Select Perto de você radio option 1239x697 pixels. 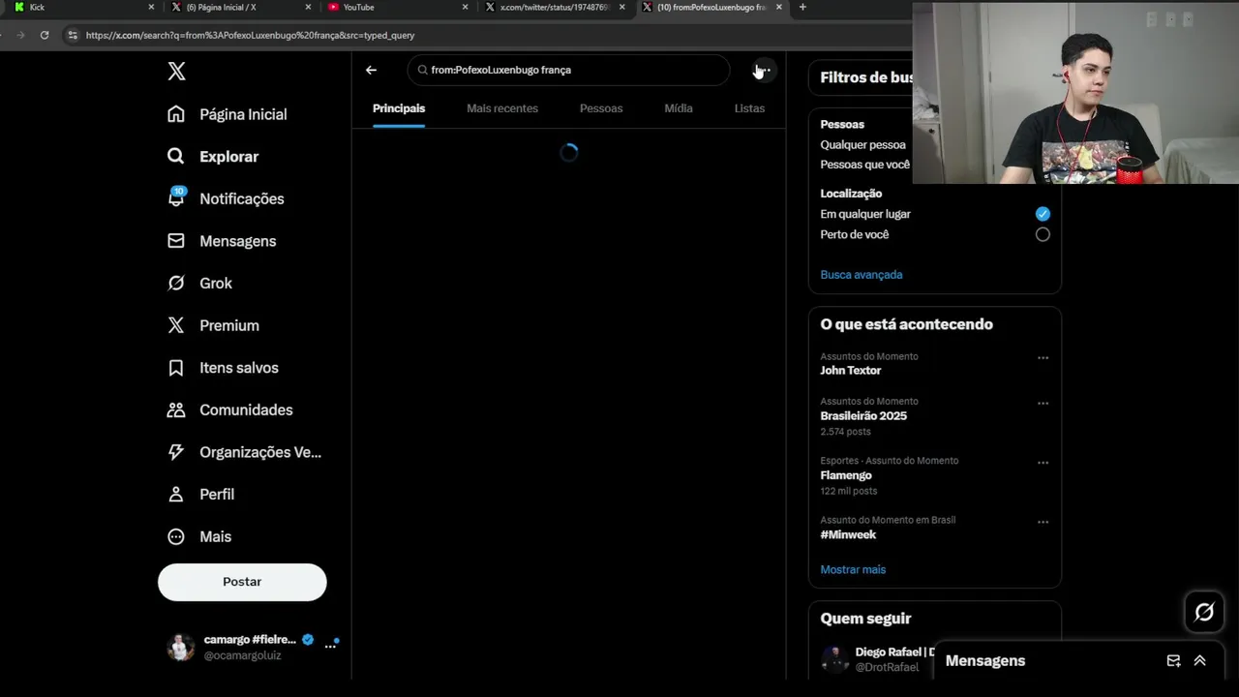[x=1043, y=234]
